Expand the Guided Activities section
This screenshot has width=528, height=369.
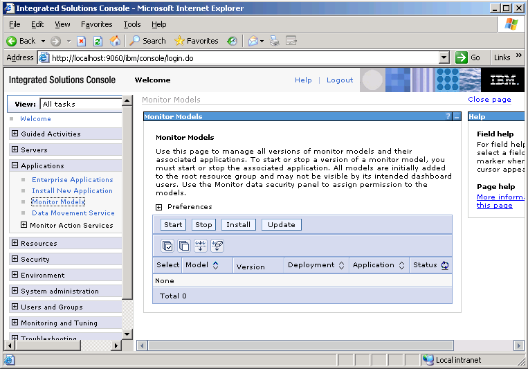15,134
